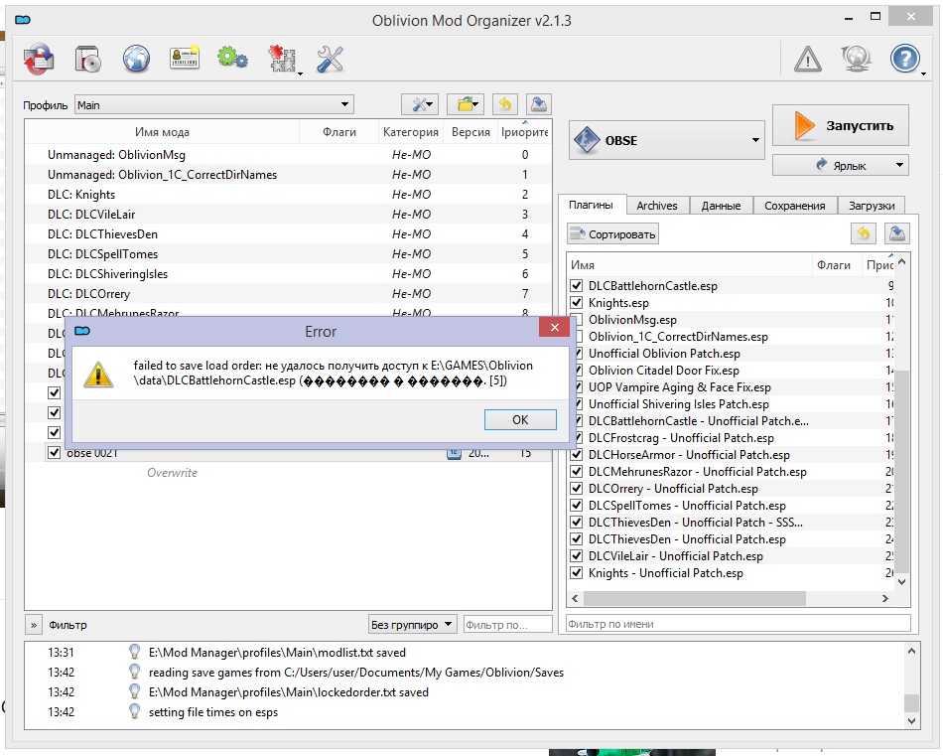Viewport: 943px width, 756px height.
Task: Click the version icon in obse row
Action: (x=454, y=453)
